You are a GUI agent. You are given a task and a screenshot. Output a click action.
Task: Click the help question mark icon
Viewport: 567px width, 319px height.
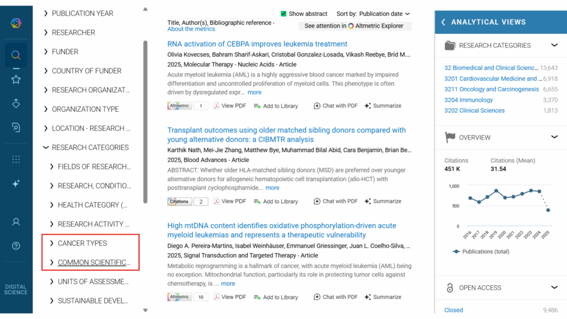coord(16,246)
